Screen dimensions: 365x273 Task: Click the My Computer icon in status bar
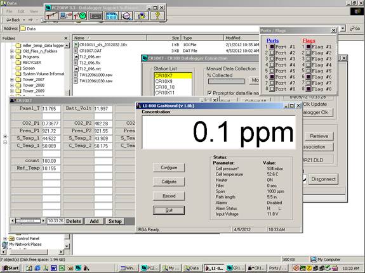pyautogui.click(x=314, y=259)
